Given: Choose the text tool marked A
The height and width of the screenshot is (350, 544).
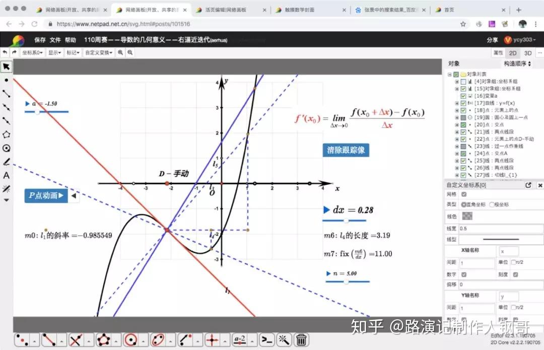Looking at the screenshot, I should (7, 175).
